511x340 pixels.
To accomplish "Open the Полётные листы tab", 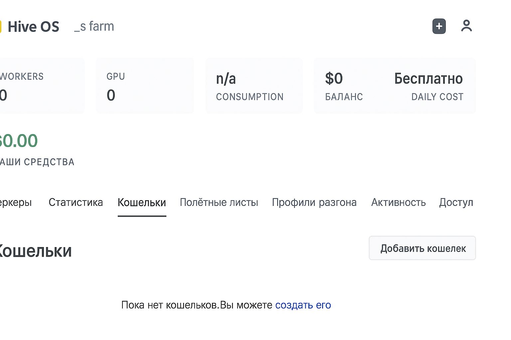I will pos(219,202).
